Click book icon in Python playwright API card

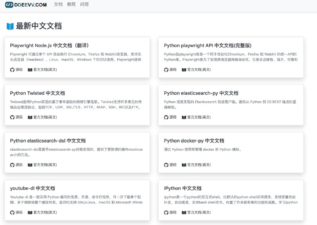click(x=184, y=70)
